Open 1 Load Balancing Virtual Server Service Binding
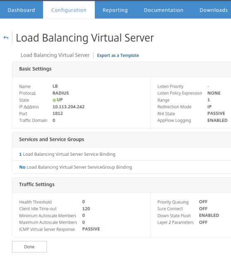This screenshot has height=256, width=231. pos(67,154)
